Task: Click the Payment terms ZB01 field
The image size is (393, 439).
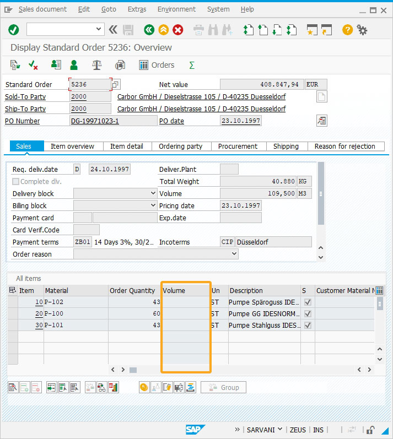Action: [83, 242]
